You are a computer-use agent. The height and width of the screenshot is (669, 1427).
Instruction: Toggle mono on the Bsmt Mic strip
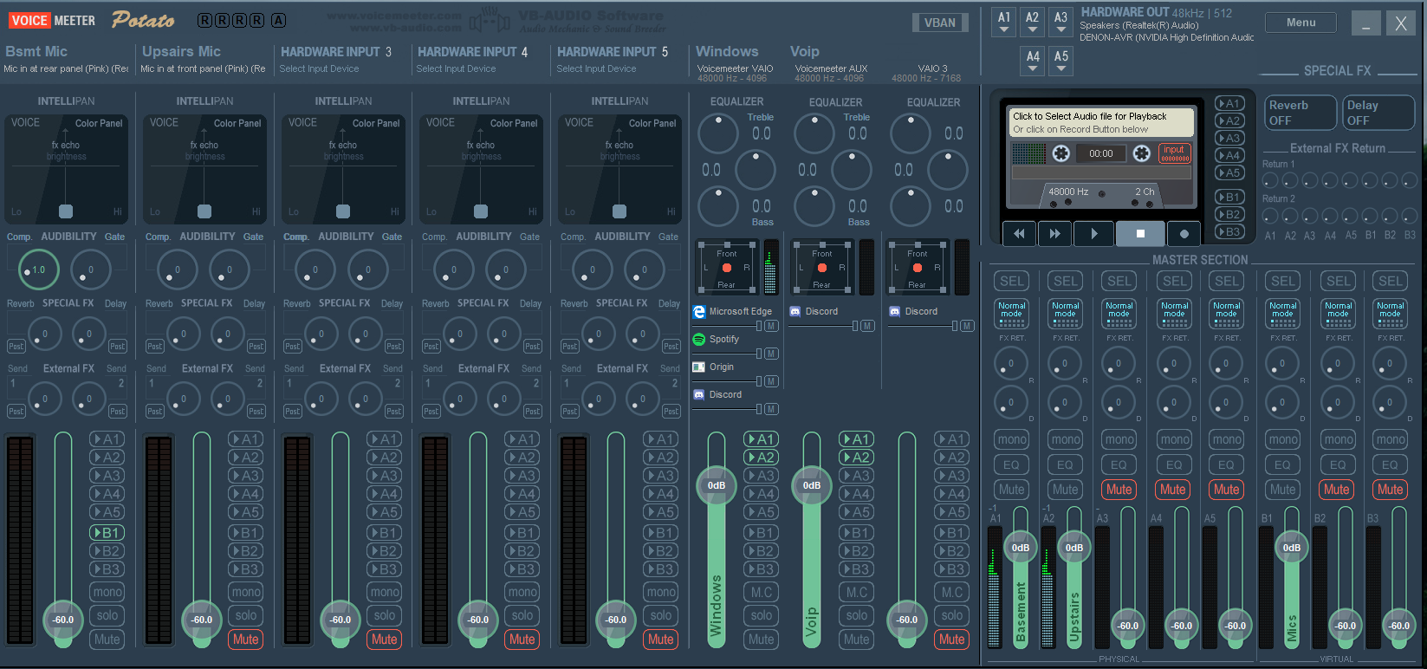[x=107, y=592]
